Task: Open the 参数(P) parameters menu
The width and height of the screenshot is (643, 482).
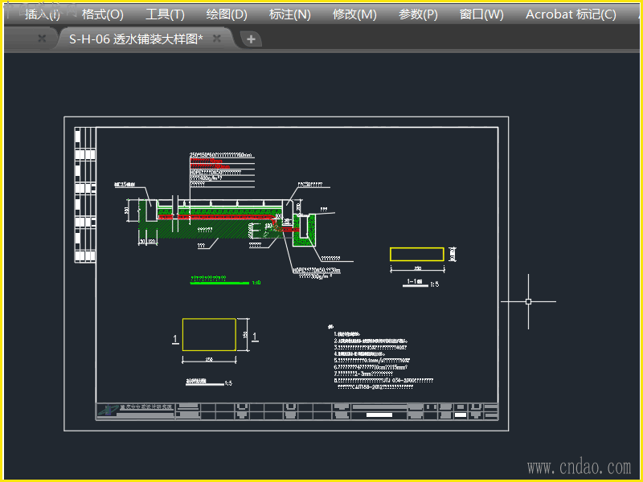Action: (x=418, y=14)
